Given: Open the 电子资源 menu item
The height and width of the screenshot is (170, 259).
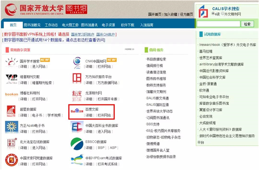Looking at the screenshot, I should coord(109,25).
